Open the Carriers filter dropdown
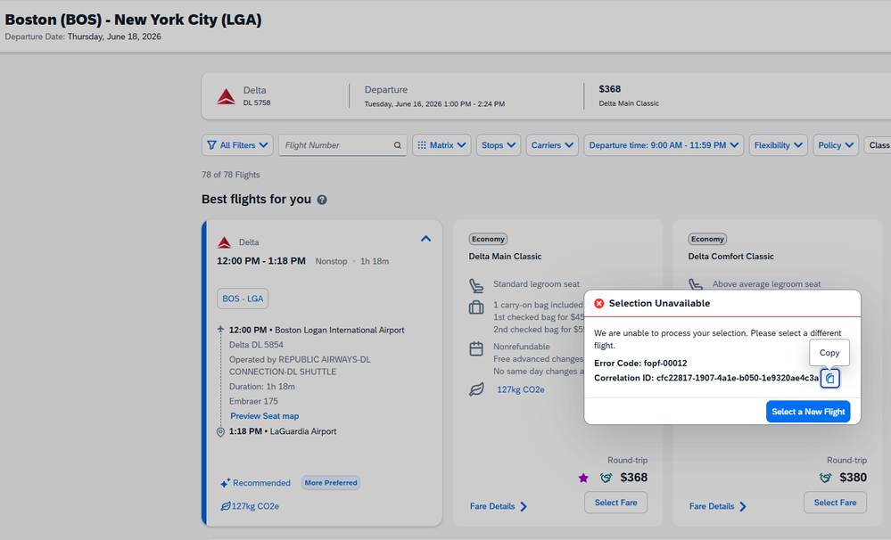The height and width of the screenshot is (540, 891). click(x=552, y=145)
